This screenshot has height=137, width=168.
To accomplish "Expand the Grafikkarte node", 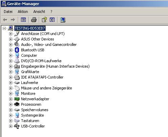I will click(10, 72).
